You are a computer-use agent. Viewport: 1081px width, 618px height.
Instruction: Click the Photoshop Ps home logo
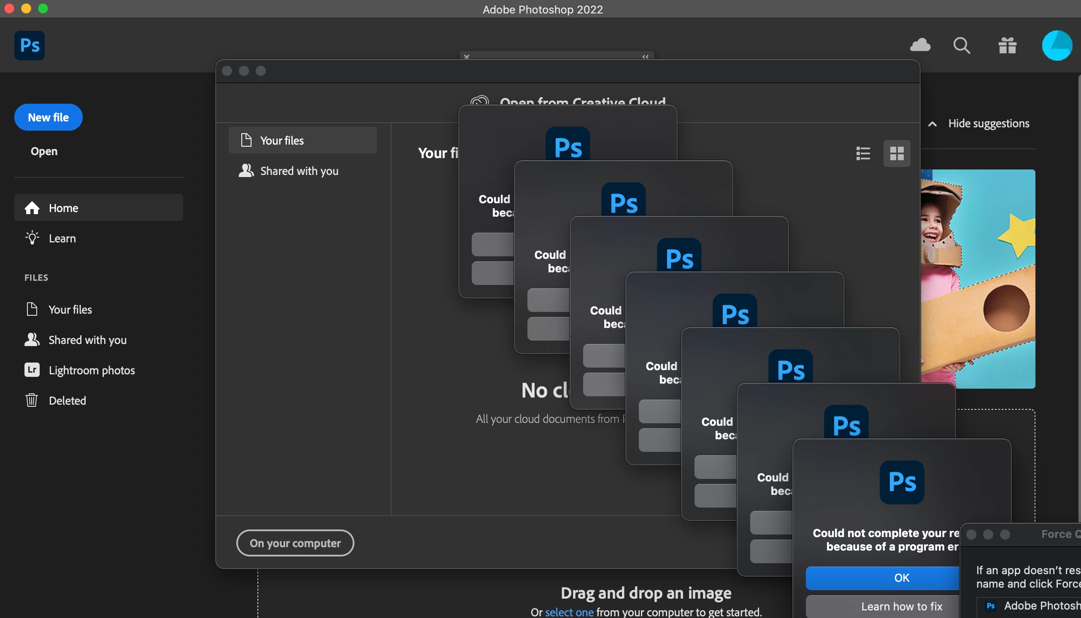point(29,46)
